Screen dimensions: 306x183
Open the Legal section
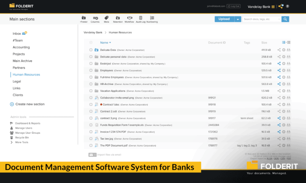click(17, 81)
